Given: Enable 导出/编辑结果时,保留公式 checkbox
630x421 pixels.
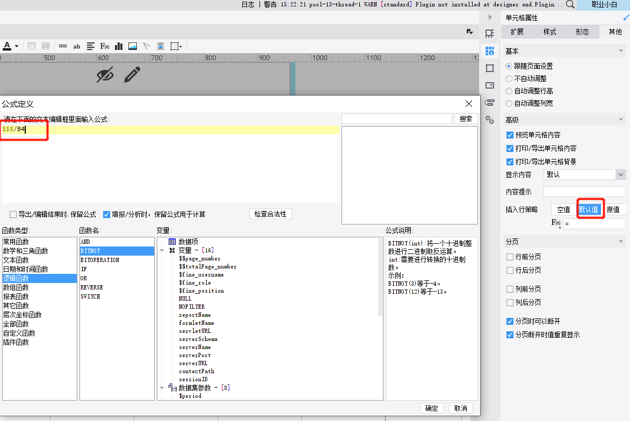Looking at the screenshot, I should pos(13,215).
